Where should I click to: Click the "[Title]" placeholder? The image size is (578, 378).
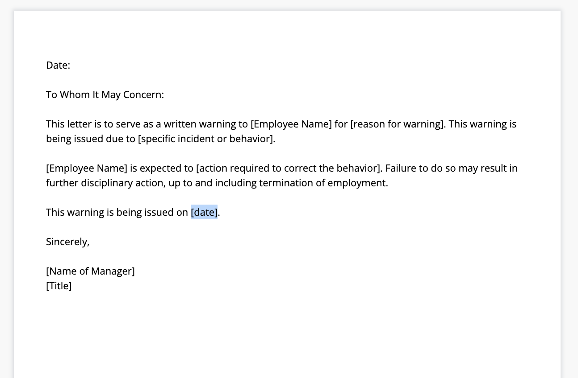pyautogui.click(x=59, y=286)
